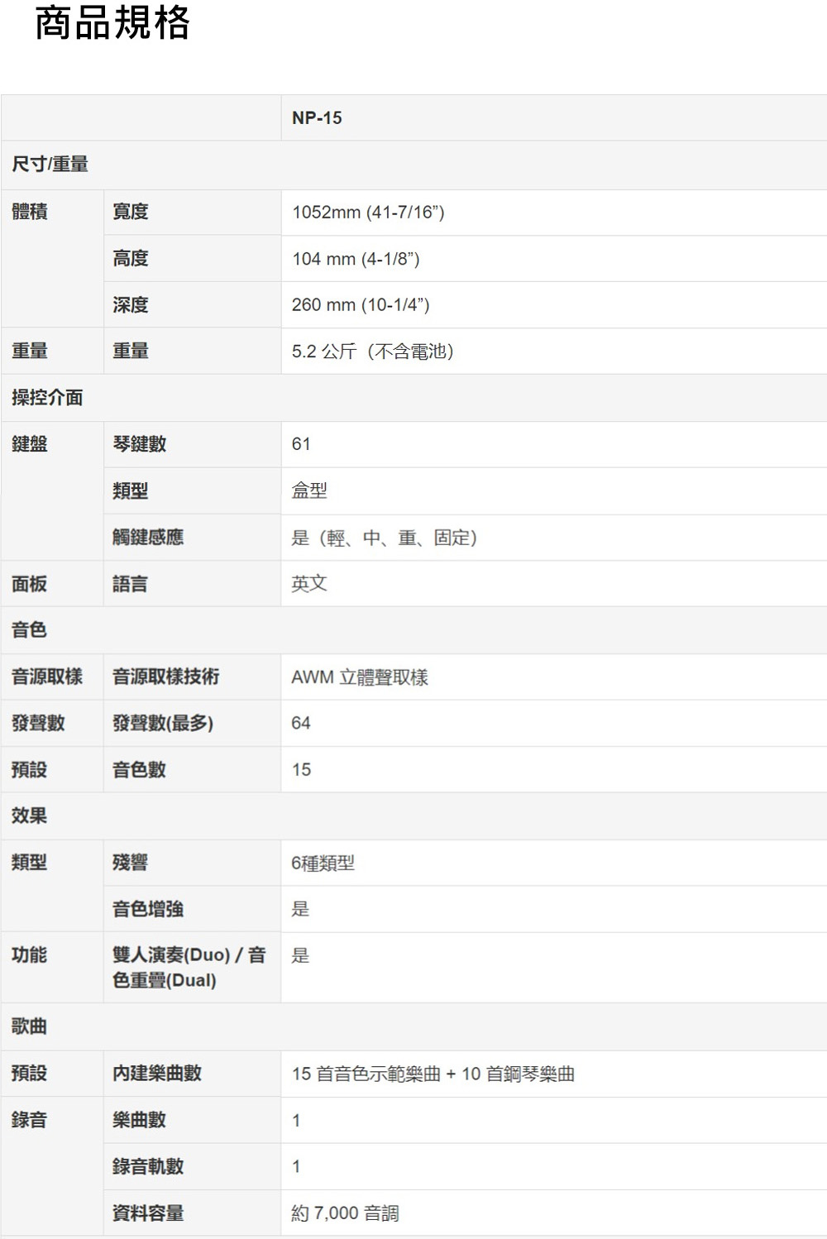The height and width of the screenshot is (1239, 827).
Task: Select the 商品規格 heading text
Action: coord(112,22)
